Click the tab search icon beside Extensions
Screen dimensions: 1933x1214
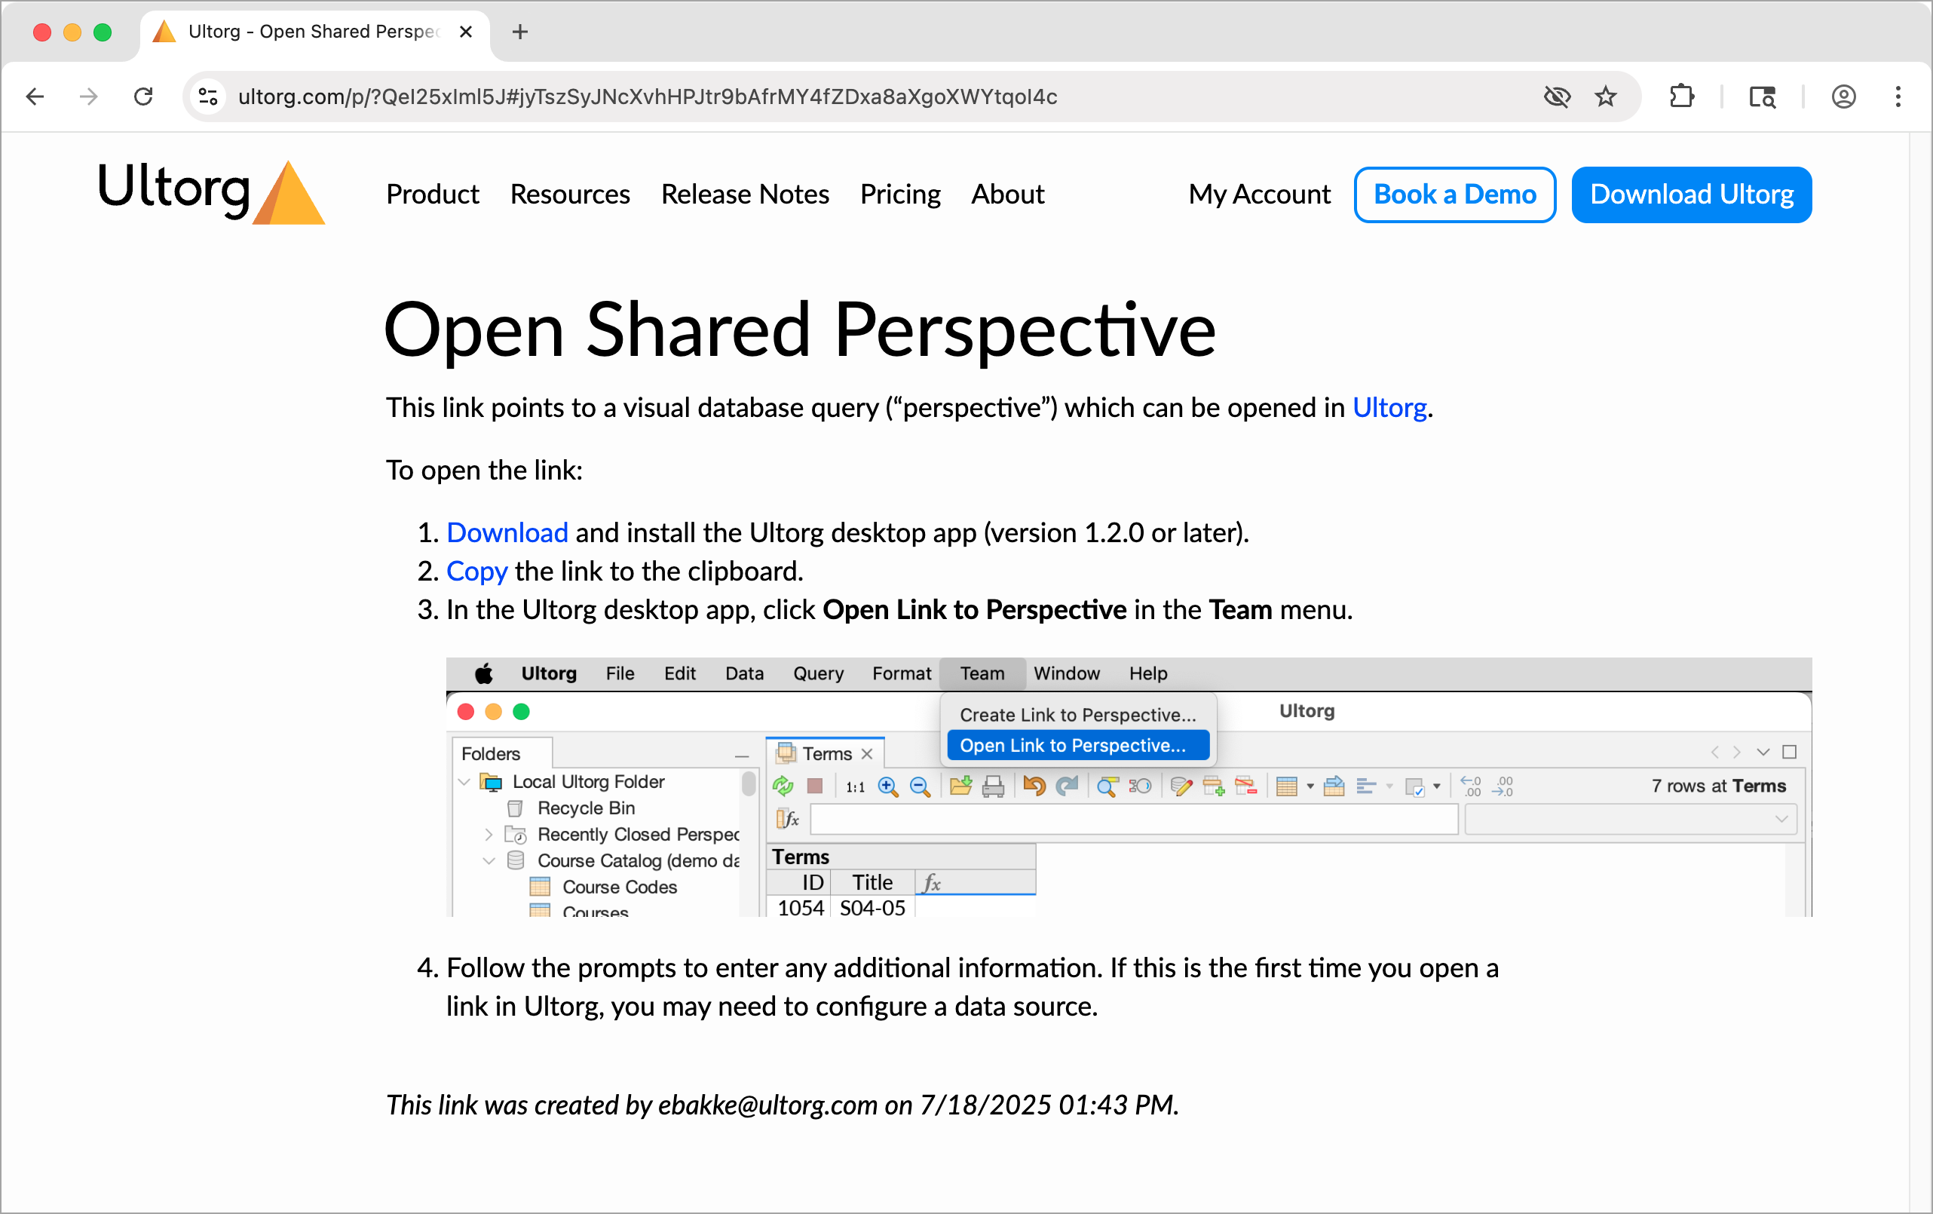[x=1762, y=97]
